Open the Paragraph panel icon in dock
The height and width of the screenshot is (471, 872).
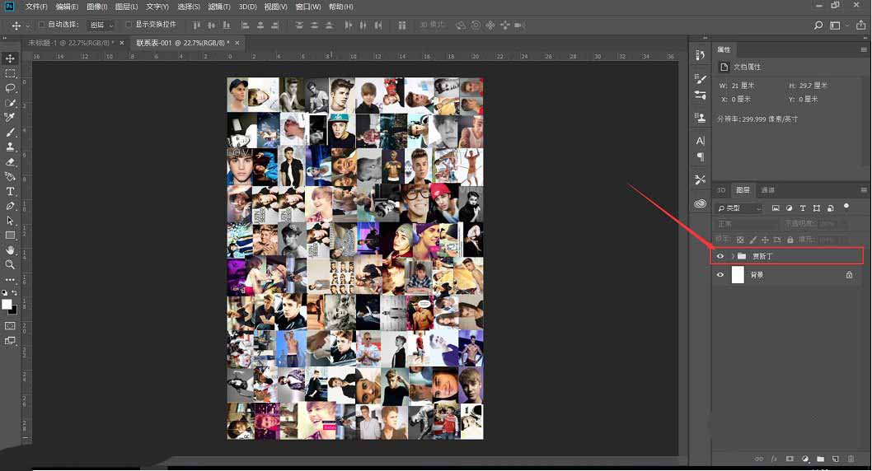[x=701, y=157]
